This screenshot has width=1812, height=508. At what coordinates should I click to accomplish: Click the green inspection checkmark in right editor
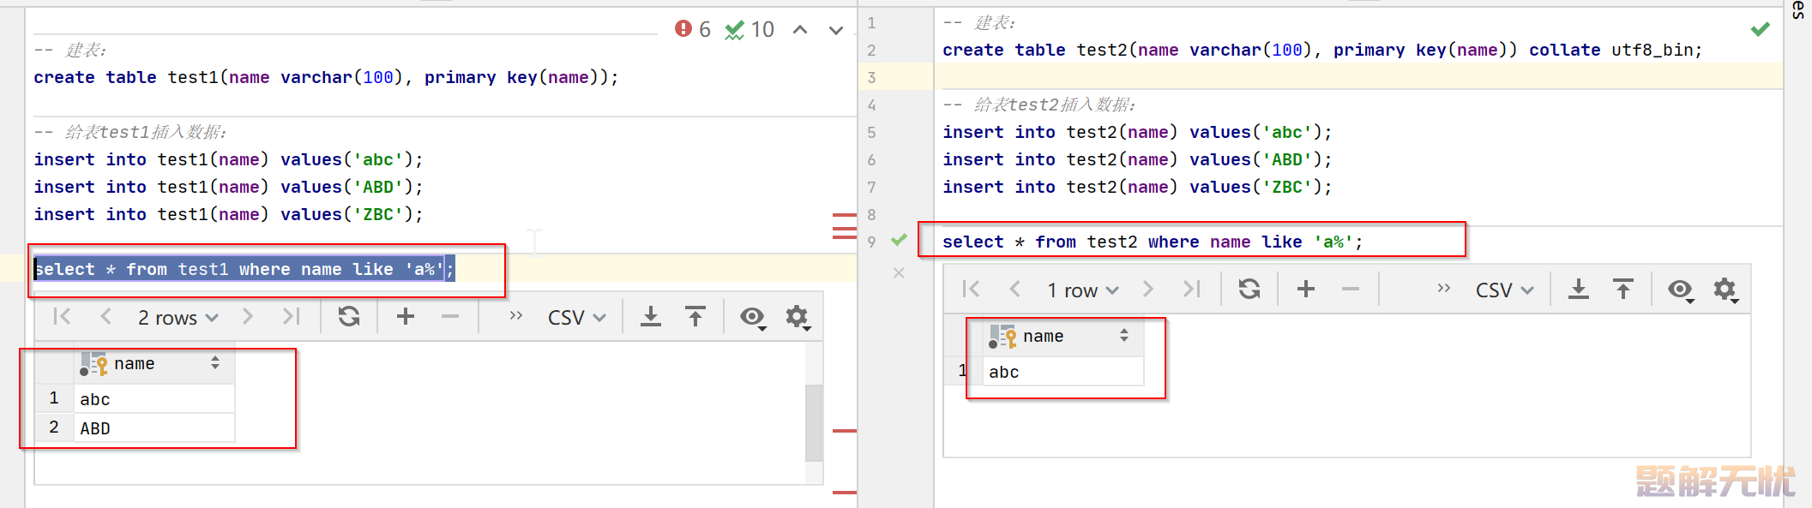pyautogui.click(x=1761, y=30)
